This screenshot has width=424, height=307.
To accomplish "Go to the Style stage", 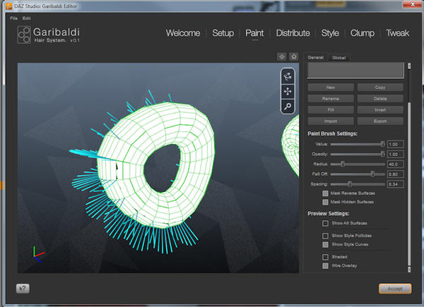I will click(x=330, y=33).
